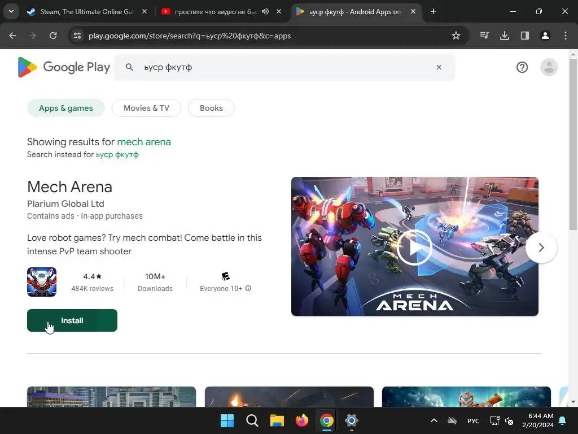Search instead for the original query
Image resolution: width=578 pixels, height=434 pixels.
(117, 155)
